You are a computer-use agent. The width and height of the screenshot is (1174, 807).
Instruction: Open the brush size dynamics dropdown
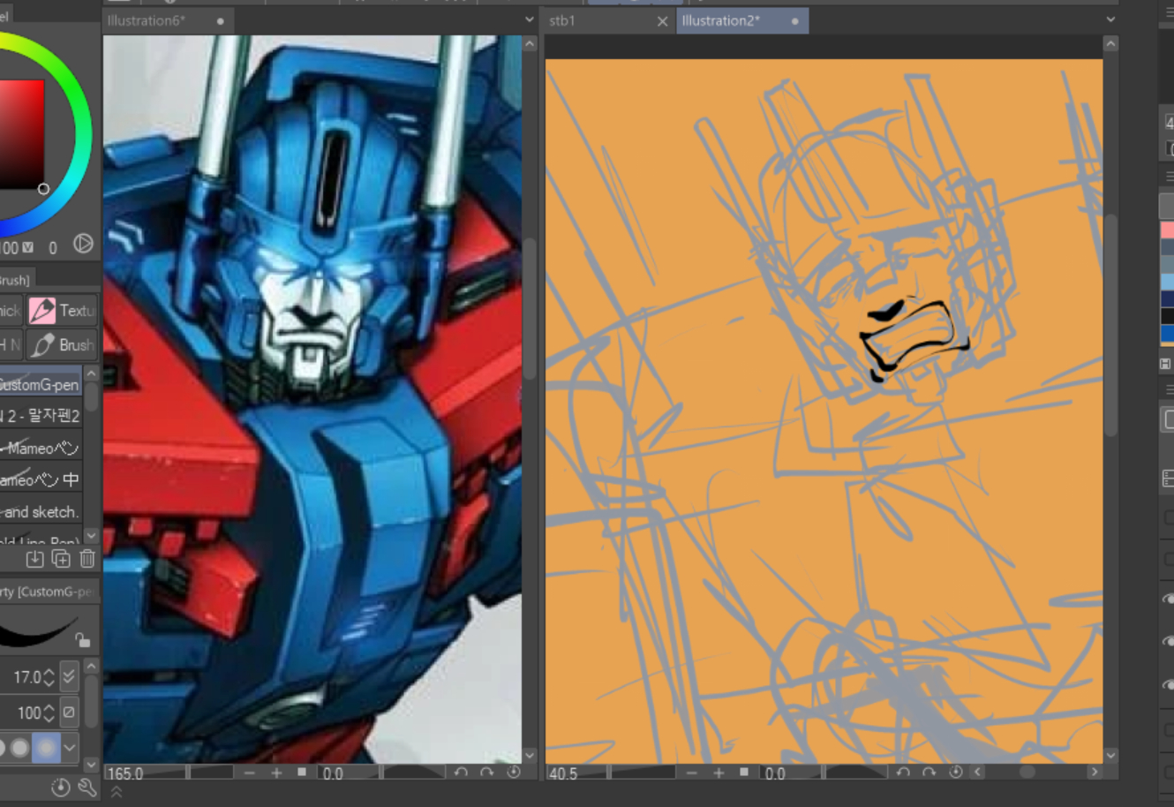pos(69,676)
